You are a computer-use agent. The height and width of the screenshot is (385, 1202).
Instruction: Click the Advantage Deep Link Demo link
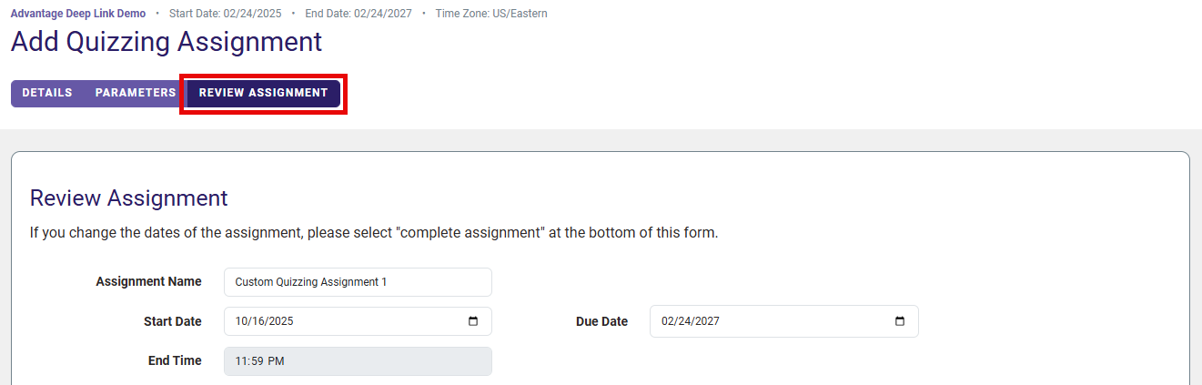(x=77, y=14)
